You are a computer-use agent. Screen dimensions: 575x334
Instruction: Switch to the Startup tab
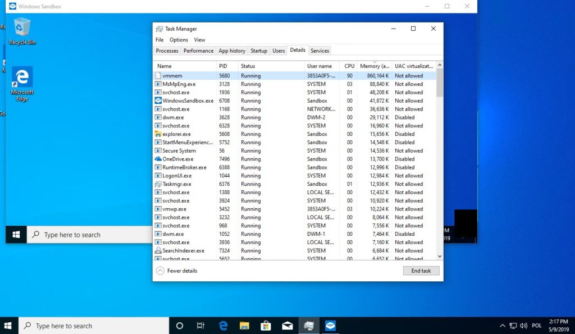click(259, 51)
